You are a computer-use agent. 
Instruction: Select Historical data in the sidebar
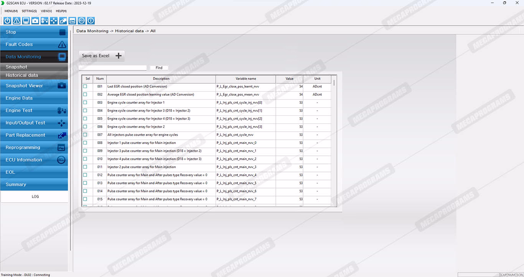coord(22,75)
